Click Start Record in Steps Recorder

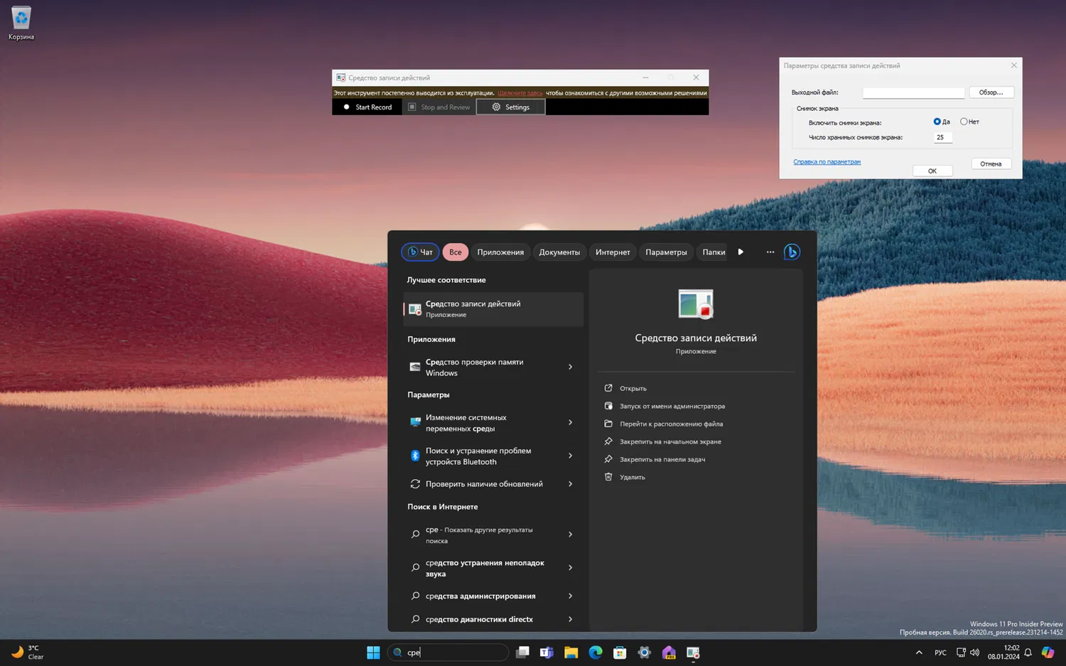pyautogui.click(x=367, y=107)
